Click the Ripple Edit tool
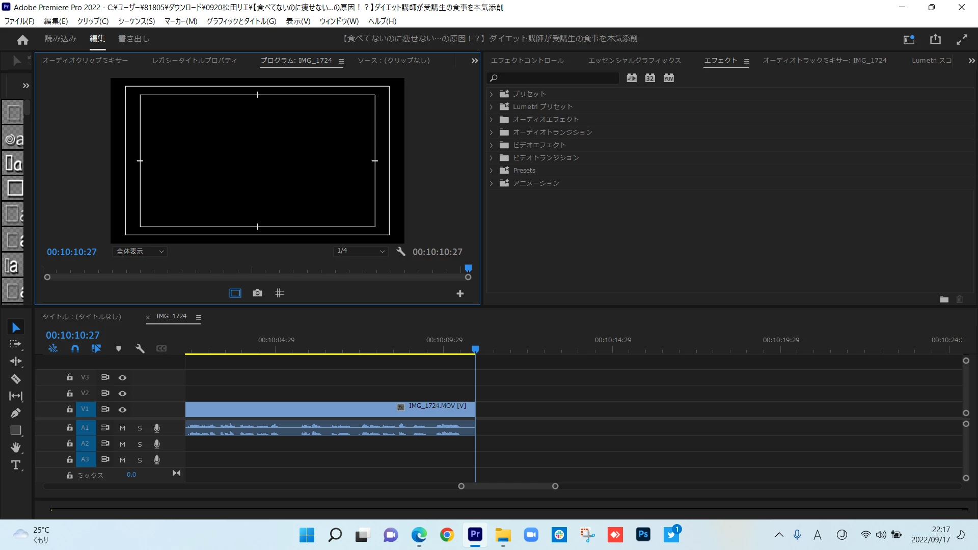Screen dimensions: 978x550 coord(16,362)
